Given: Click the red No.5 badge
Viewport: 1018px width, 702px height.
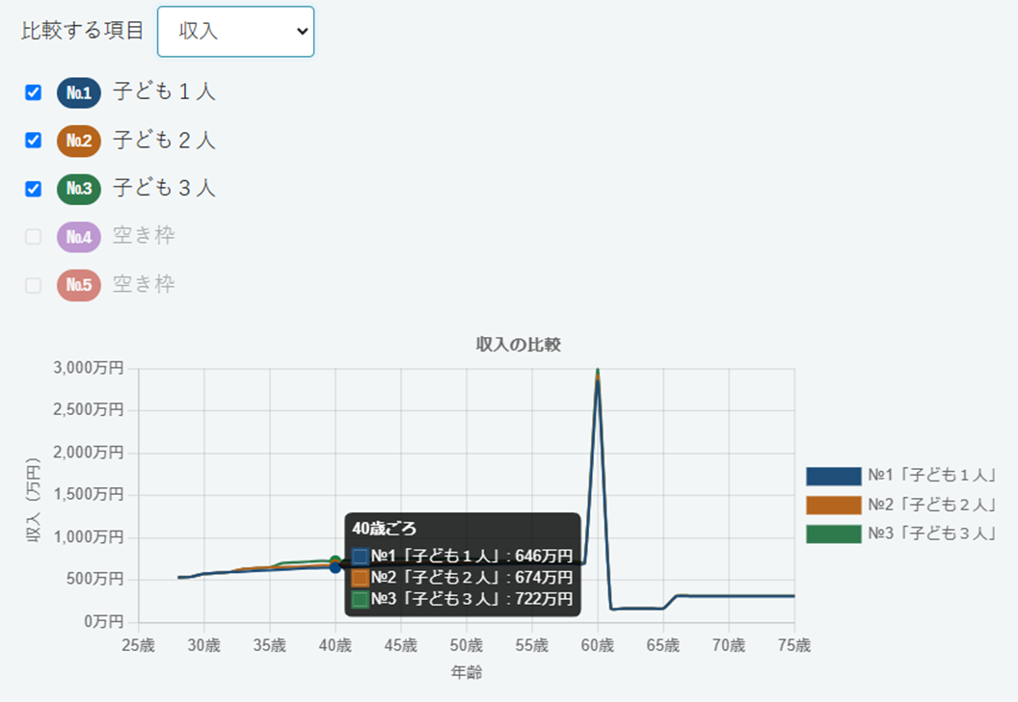Looking at the screenshot, I should point(78,285).
